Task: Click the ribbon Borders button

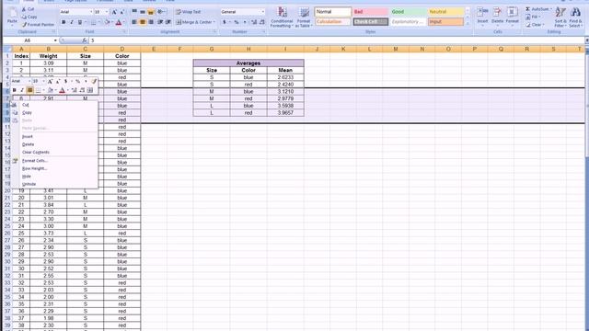Action: (94, 22)
